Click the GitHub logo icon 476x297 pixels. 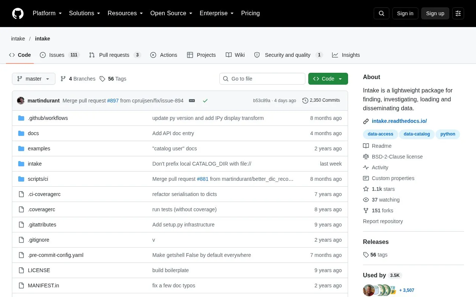pyautogui.click(x=18, y=13)
